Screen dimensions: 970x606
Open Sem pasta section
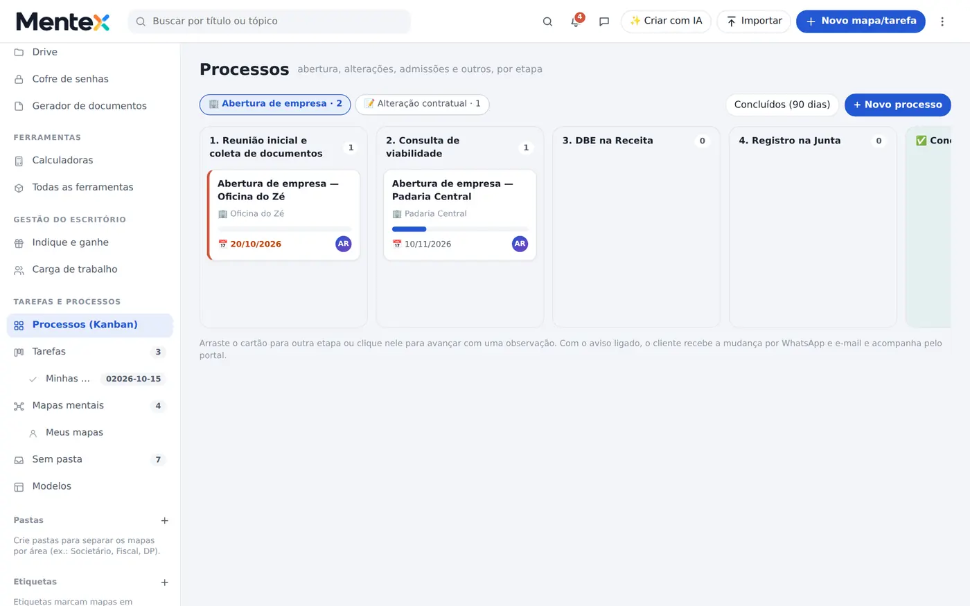click(90, 460)
